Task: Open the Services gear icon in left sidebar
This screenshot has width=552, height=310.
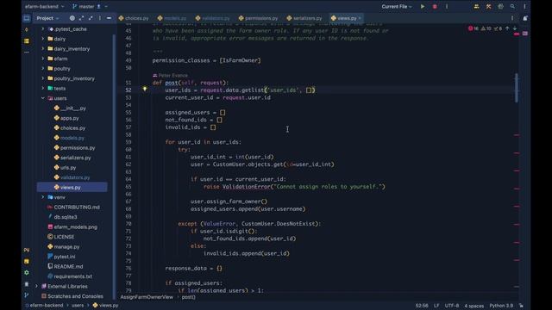Action: (27, 272)
